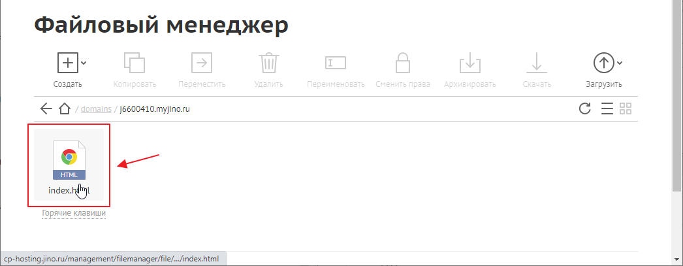Click the Загрузить upload arrow icon
Screen dimensions: 683x266
pos(603,63)
